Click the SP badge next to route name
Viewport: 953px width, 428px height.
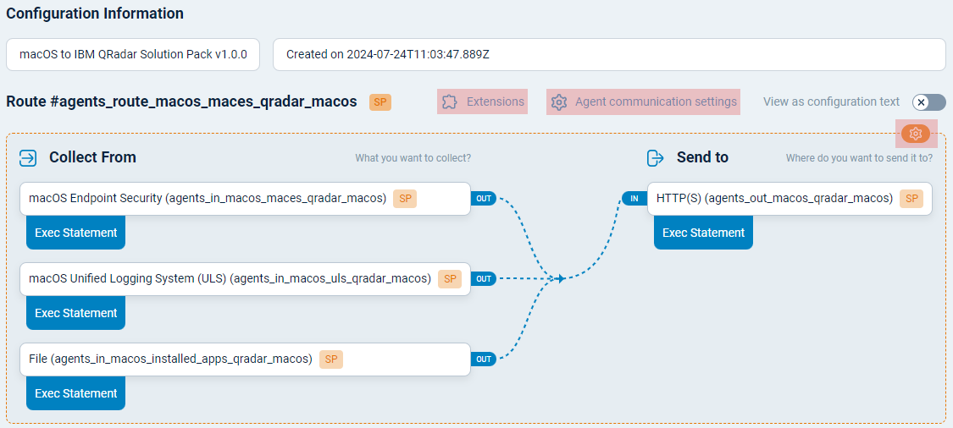pos(380,102)
